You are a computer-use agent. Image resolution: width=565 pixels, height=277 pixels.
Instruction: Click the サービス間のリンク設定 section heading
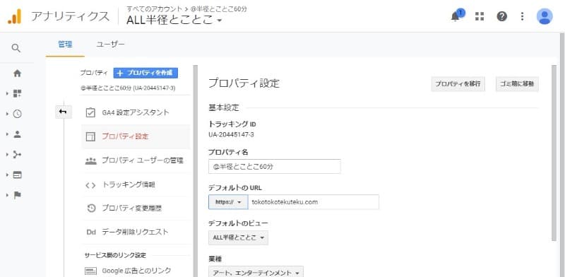(x=115, y=255)
